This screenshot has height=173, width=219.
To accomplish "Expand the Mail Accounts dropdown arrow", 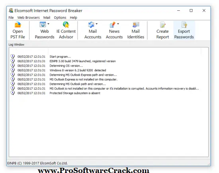I will 96,24.
